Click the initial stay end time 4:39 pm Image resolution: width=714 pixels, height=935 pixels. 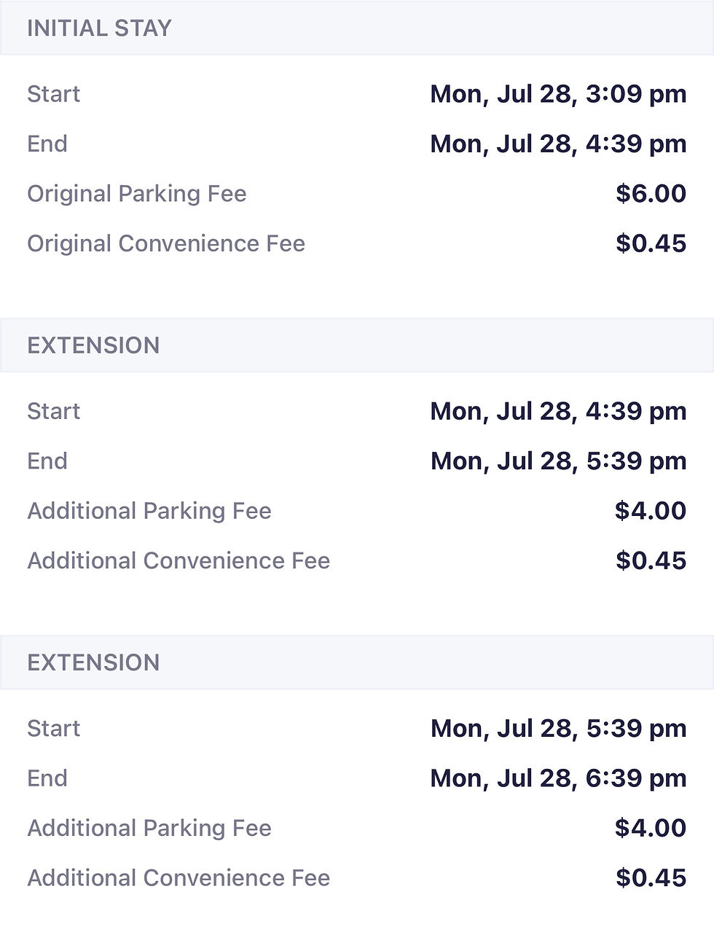click(x=558, y=144)
